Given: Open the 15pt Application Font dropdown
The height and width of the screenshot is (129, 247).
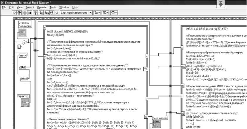Looking at the screenshot, I should click(x=76, y=13).
